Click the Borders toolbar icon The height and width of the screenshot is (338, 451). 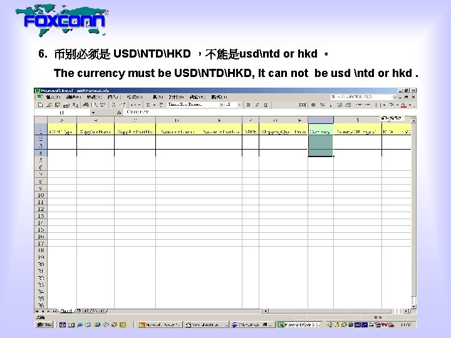(x=377, y=105)
